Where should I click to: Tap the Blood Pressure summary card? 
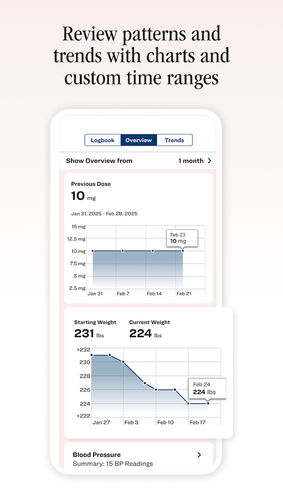[138, 456]
